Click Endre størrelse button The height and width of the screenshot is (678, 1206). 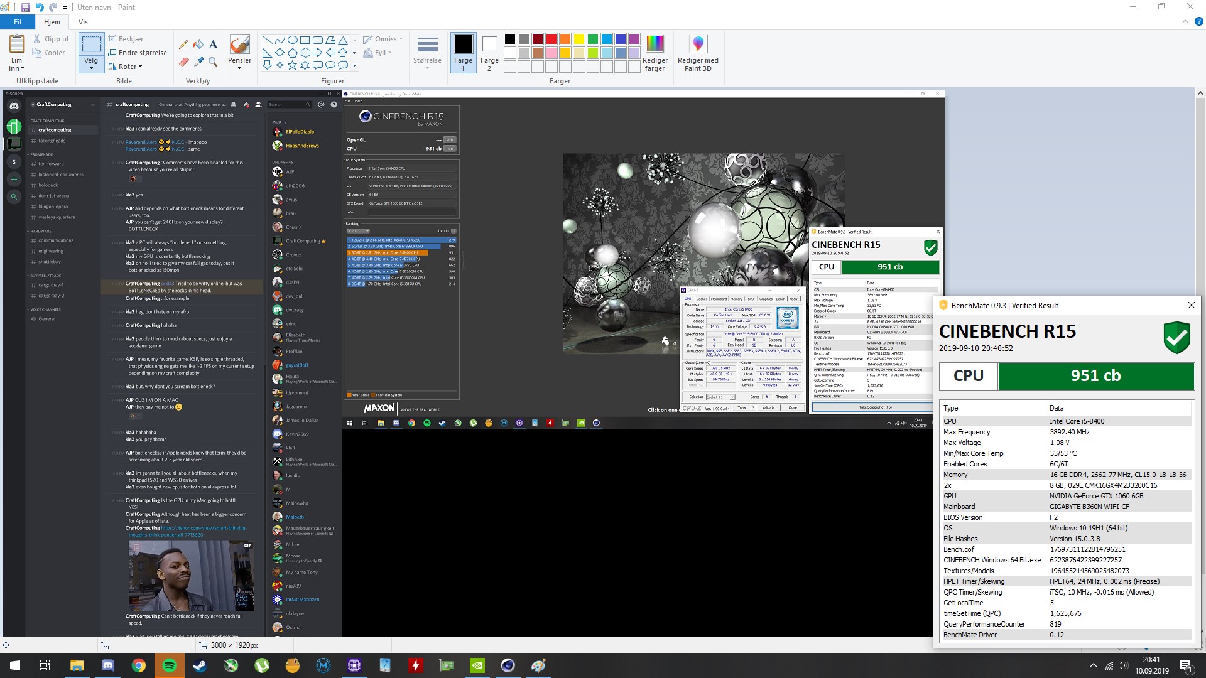[x=138, y=53]
